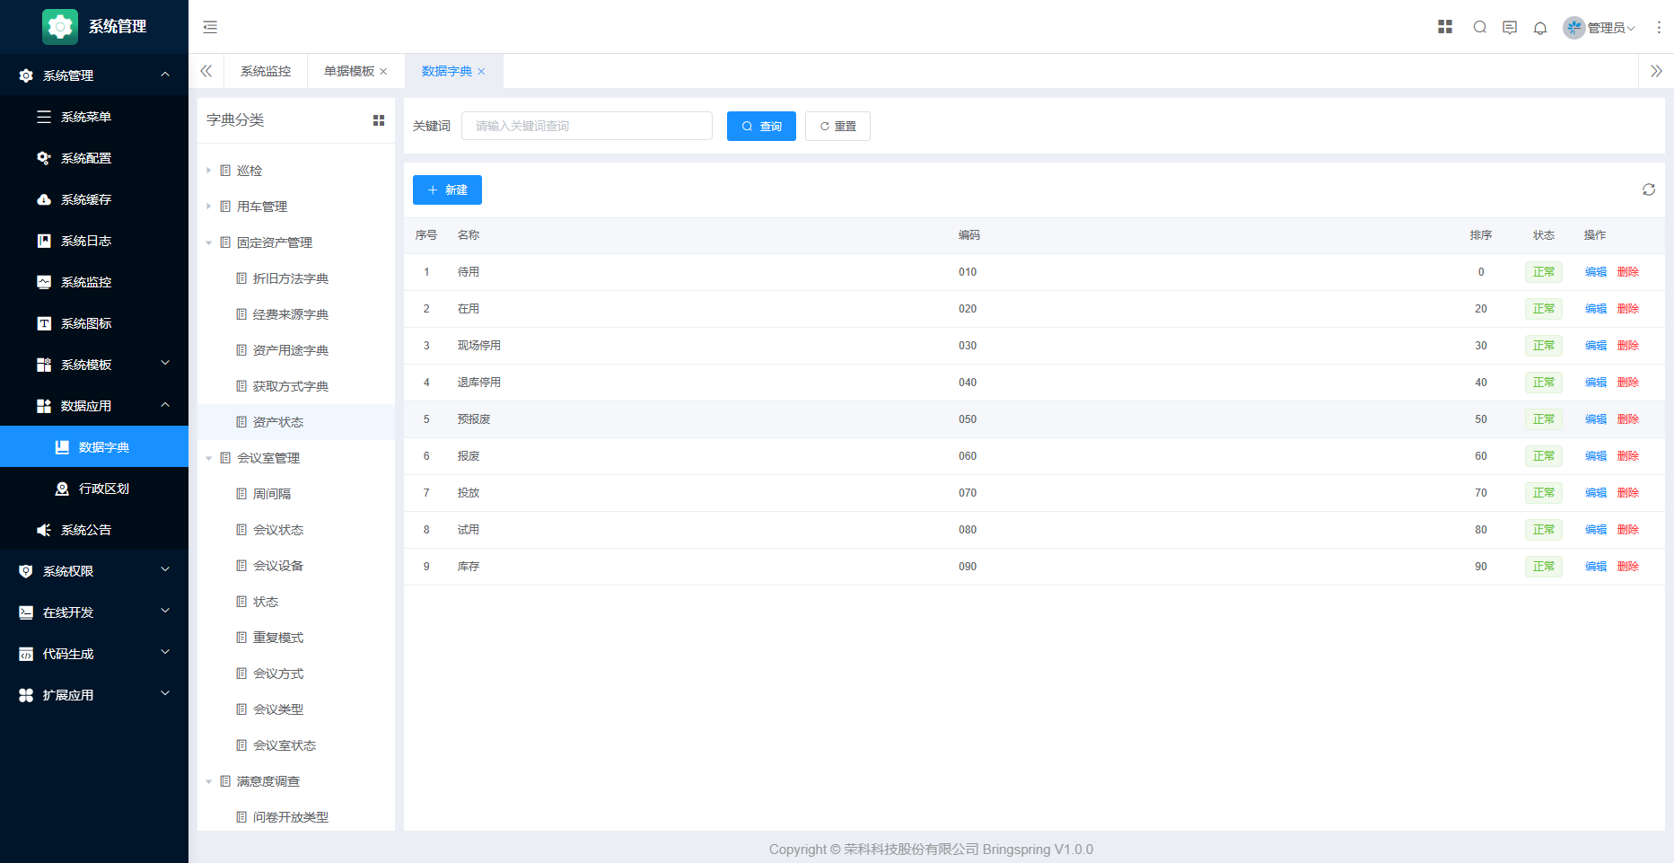Open the messages icon in header
1674x863 pixels.
(1510, 27)
